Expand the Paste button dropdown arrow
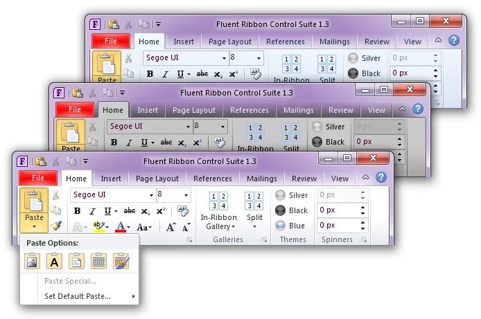This screenshot has width=481, height=319. click(x=34, y=227)
